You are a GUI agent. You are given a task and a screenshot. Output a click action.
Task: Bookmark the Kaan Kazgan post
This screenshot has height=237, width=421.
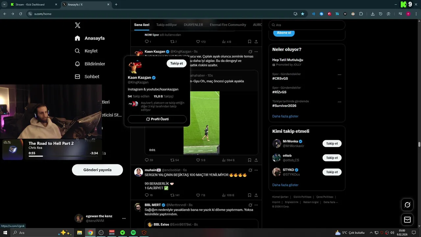pos(250,160)
